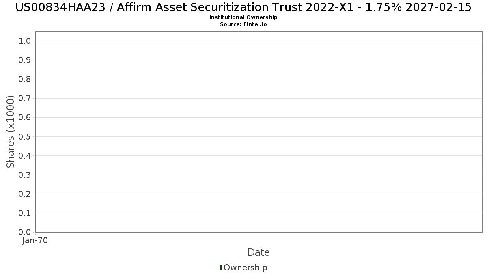Select the 0.8 y-axis tick label

click(25, 79)
